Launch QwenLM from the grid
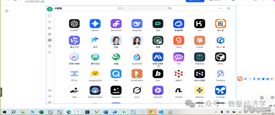 (x=158, y=90)
